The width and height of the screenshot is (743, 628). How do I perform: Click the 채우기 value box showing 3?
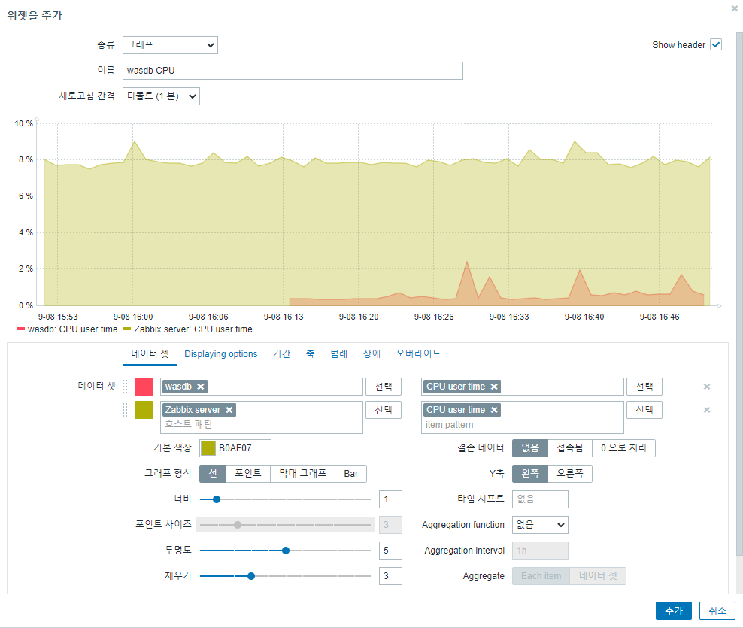[390, 576]
